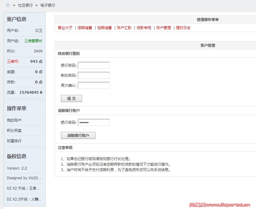Open 财富排行 in sidebar menu
Screen dimensions: 256x209
pos(14,141)
